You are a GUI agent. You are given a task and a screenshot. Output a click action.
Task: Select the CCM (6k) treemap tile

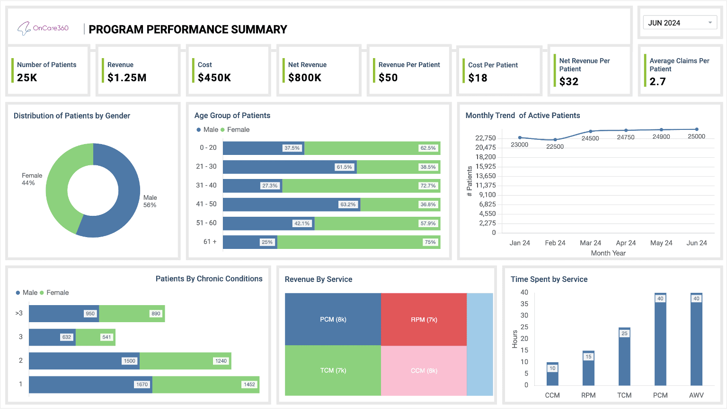click(x=424, y=371)
